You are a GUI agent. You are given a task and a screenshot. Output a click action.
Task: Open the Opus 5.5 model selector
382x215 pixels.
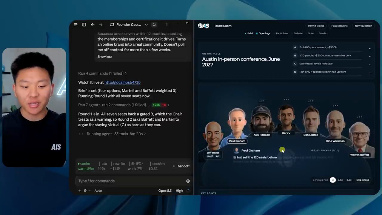coord(165,191)
